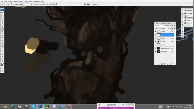This screenshot has width=194, height=109.
Task: Switch to the Paths tab
Action: click(168, 24)
